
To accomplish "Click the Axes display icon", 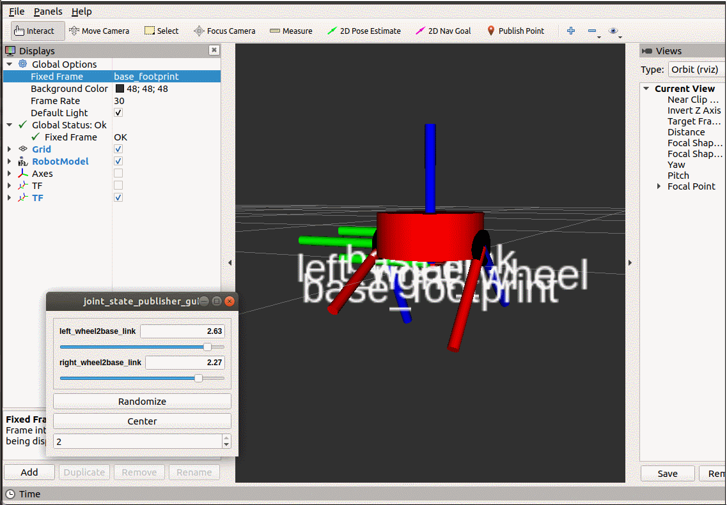I will [23, 173].
